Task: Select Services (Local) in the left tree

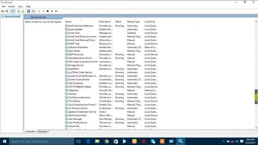Action: click(x=12, y=17)
